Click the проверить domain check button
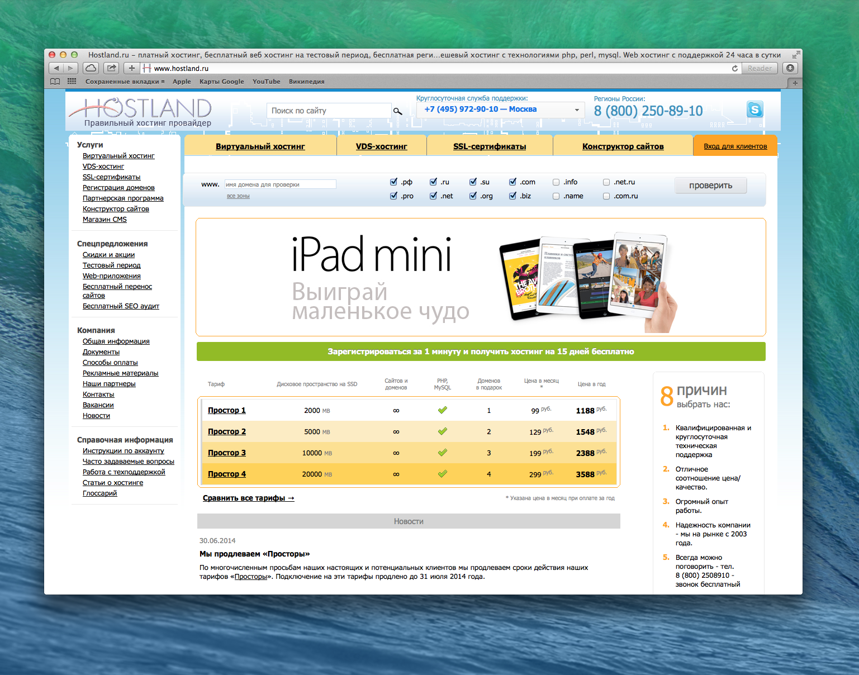Viewport: 859px width, 675px height. pos(710,186)
